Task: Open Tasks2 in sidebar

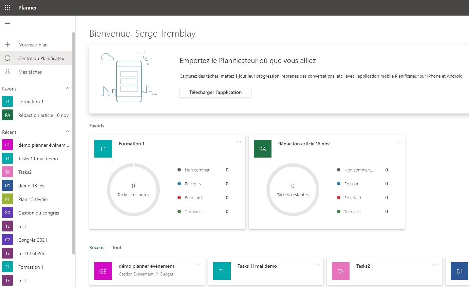Action: tap(36, 172)
